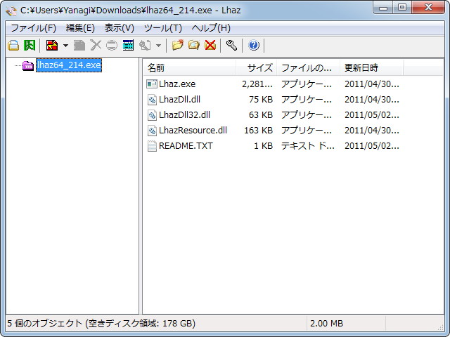Click the red extract toolbar icon
The width and height of the screenshot is (450, 337).
(x=52, y=45)
